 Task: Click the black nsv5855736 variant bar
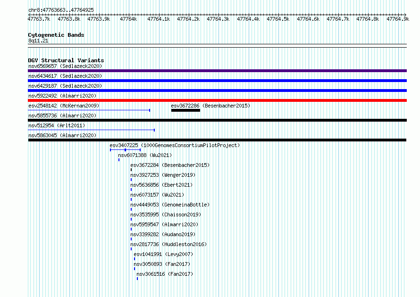(x=217, y=120)
